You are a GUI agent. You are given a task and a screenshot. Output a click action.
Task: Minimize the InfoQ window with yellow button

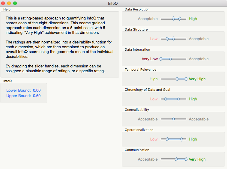pos(9,3)
